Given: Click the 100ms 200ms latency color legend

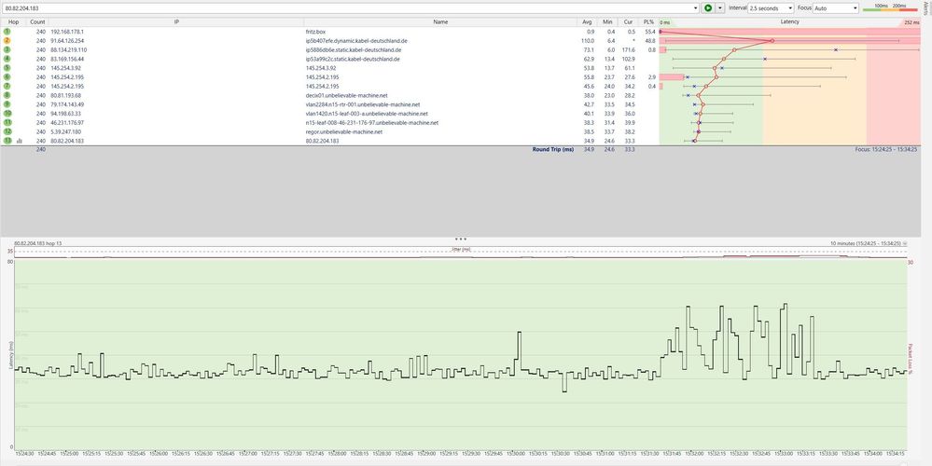Looking at the screenshot, I should tap(890, 7).
